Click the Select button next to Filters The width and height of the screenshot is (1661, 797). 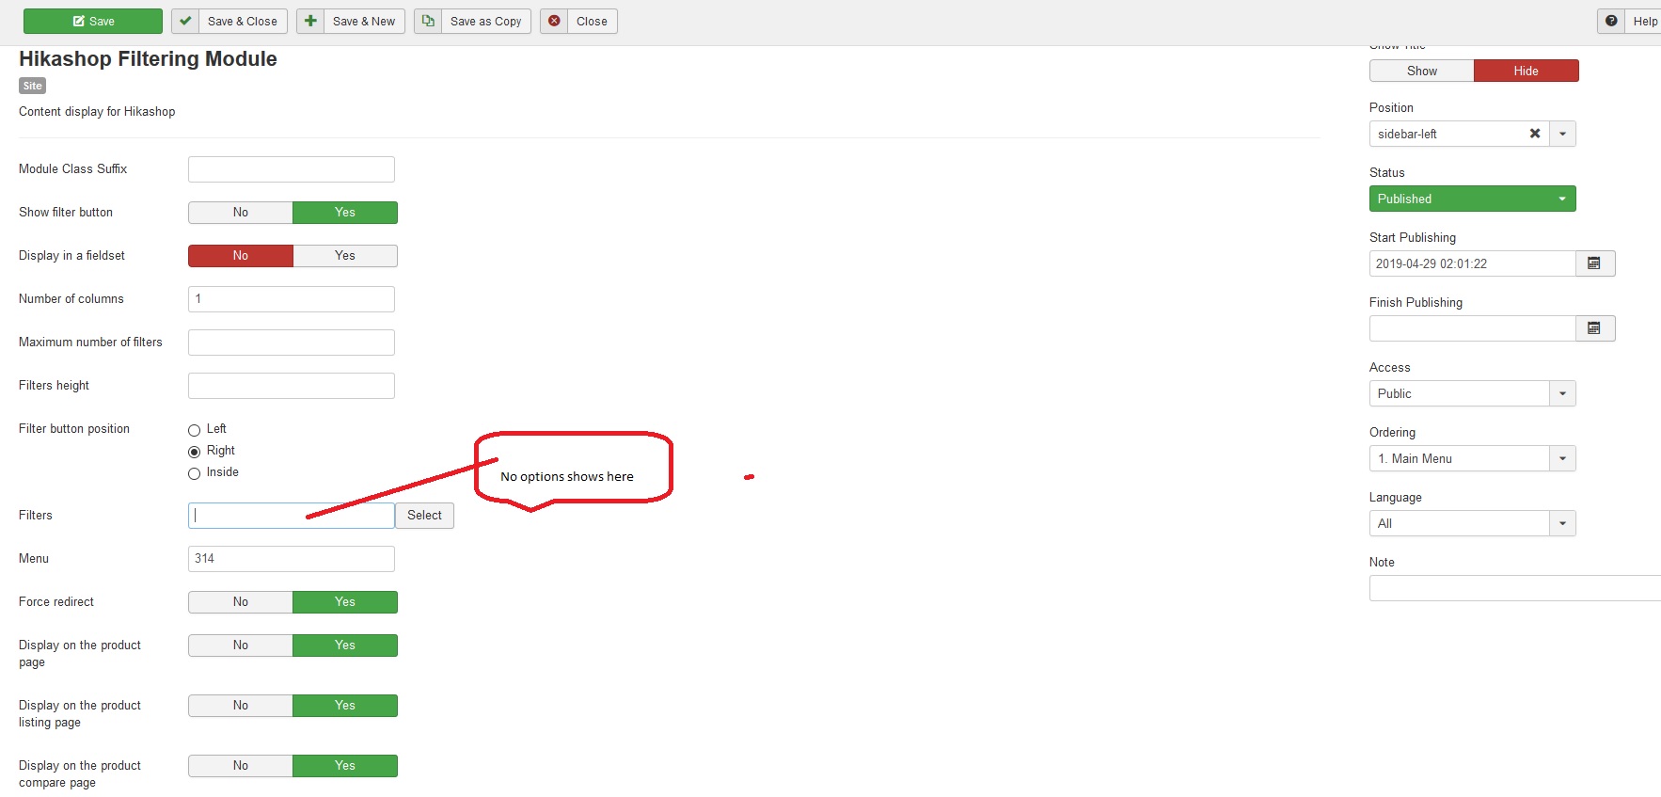click(x=424, y=516)
